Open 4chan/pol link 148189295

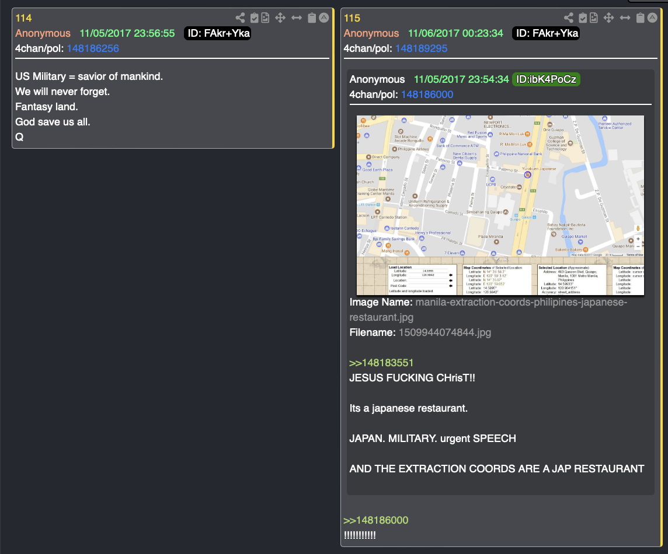[x=422, y=48]
